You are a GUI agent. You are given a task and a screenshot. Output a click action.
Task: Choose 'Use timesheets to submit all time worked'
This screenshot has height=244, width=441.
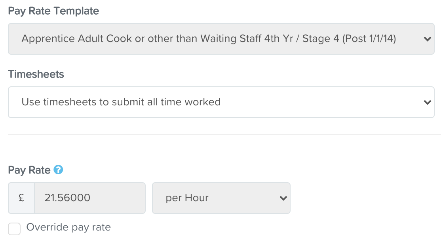click(x=121, y=102)
